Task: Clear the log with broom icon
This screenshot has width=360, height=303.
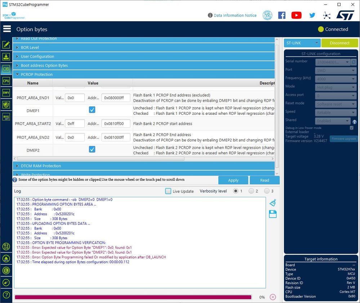Action: pyautogui.click(x=272, y=203)
